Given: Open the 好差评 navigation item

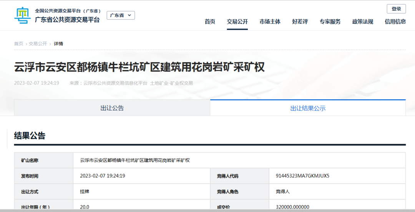Looking at the screenshot, I should coord(300,21).
